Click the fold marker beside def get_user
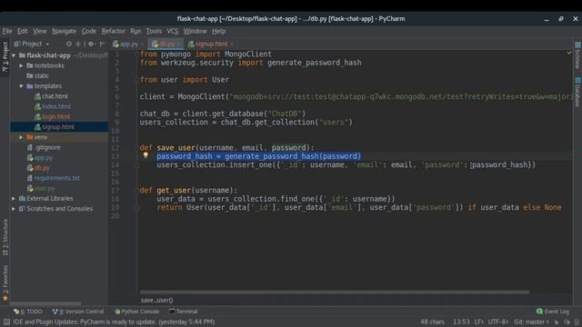Image resolution: width=582 pixels, height=327 pixels. pos(136,190)
